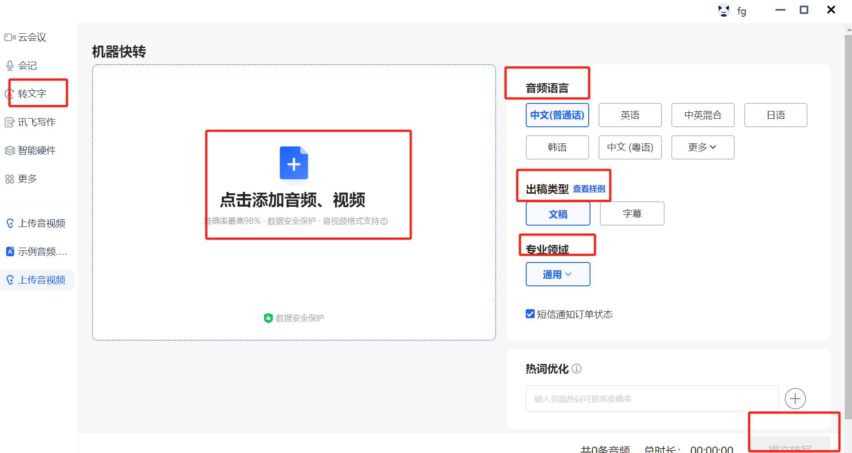852x453 pixels.
Task: Click the 更多 grid icon
Action: click(x=10, y=179)
